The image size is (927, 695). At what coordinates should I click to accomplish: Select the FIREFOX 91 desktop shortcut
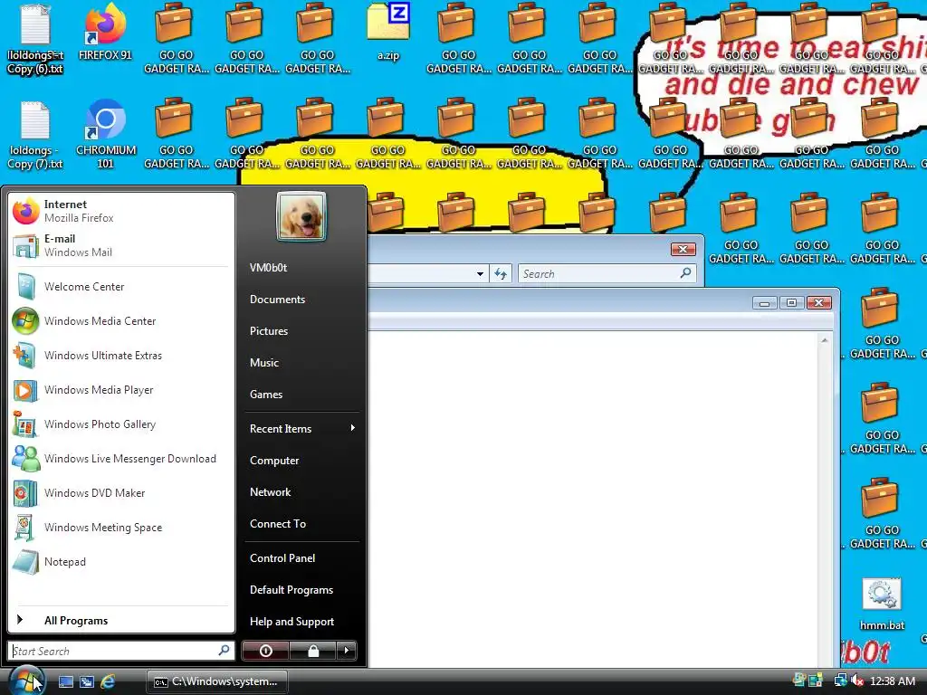point(105,32)
